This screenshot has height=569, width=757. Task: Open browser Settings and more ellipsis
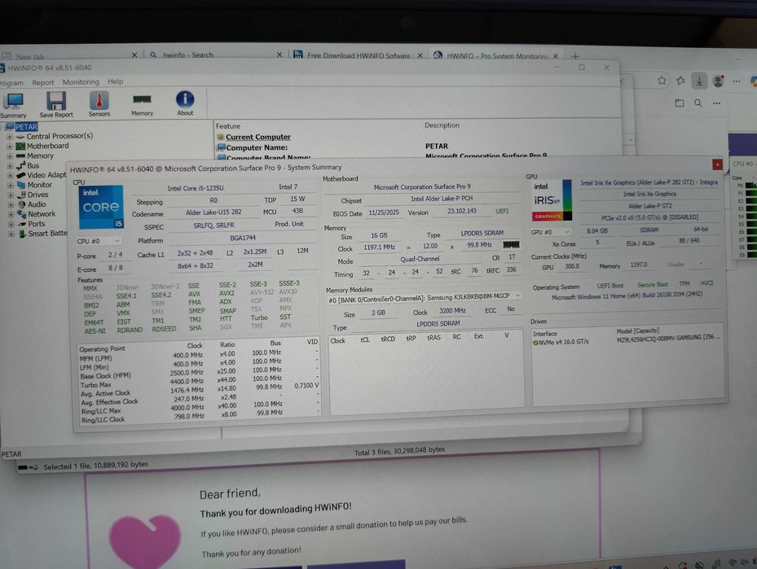(737, 81)
